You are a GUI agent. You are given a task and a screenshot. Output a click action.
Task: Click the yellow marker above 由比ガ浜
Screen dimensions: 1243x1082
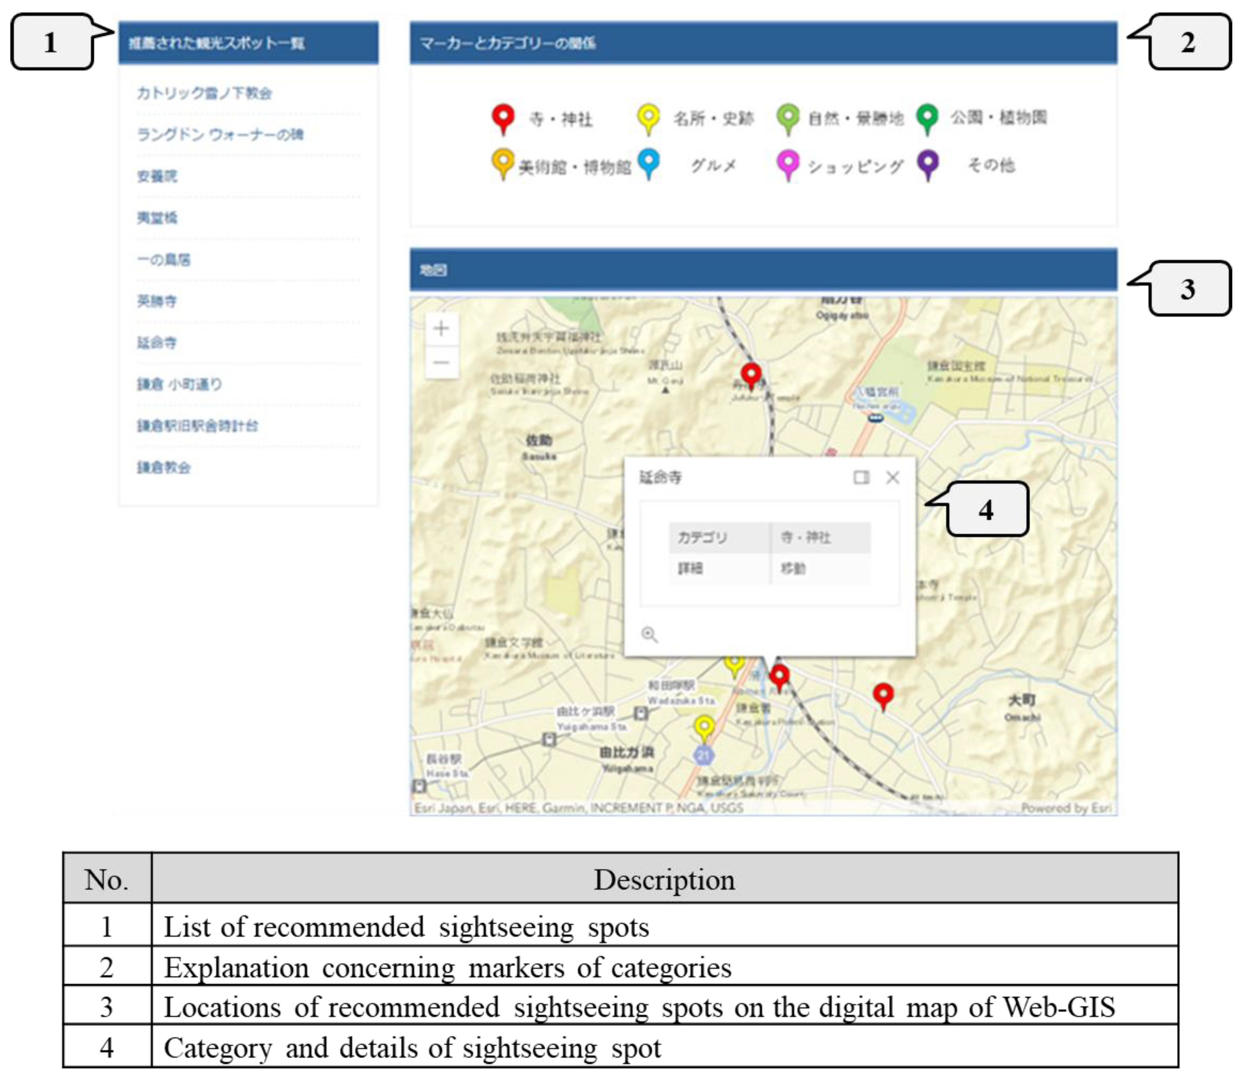(x=704, y=726)
